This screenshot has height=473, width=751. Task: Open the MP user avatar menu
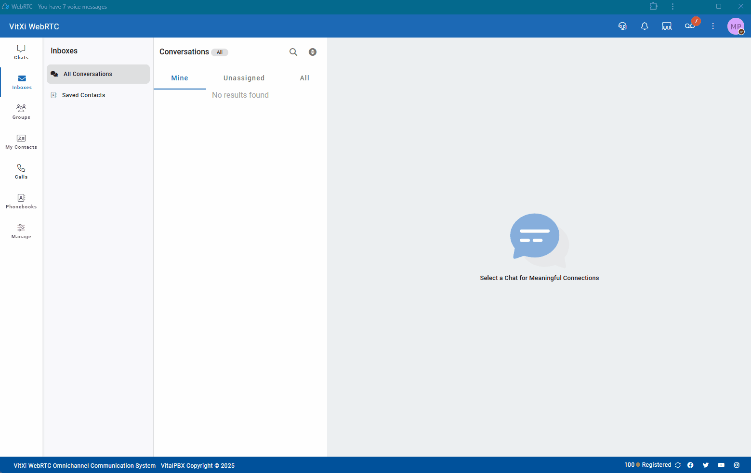click(x=736, y=26)
